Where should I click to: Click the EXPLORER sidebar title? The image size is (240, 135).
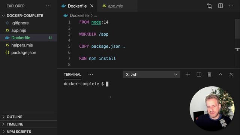tap(15, 6)
